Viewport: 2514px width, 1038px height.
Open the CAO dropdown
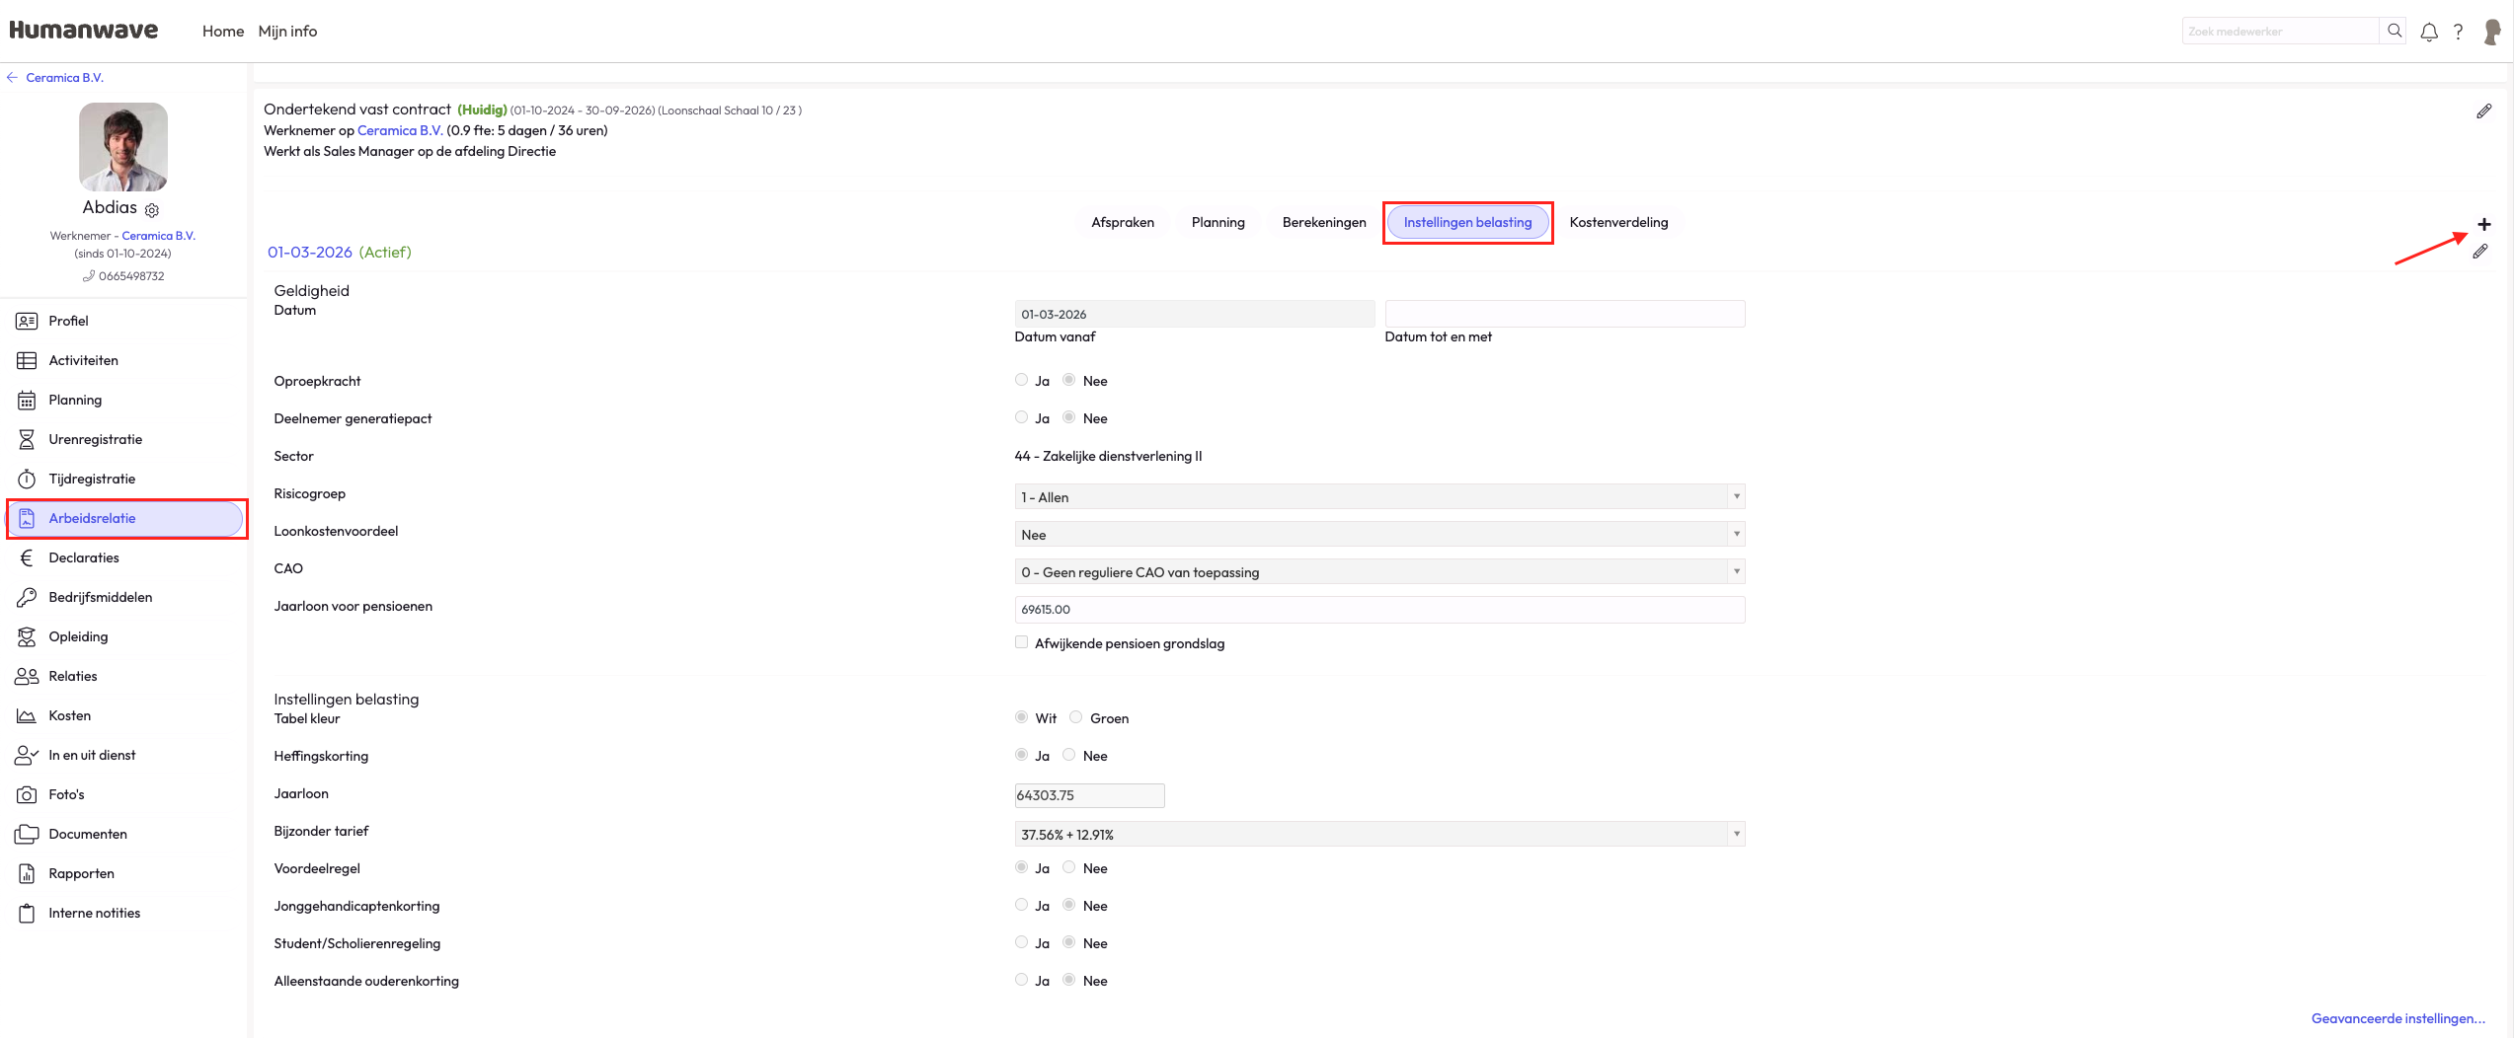point(1378,571)
